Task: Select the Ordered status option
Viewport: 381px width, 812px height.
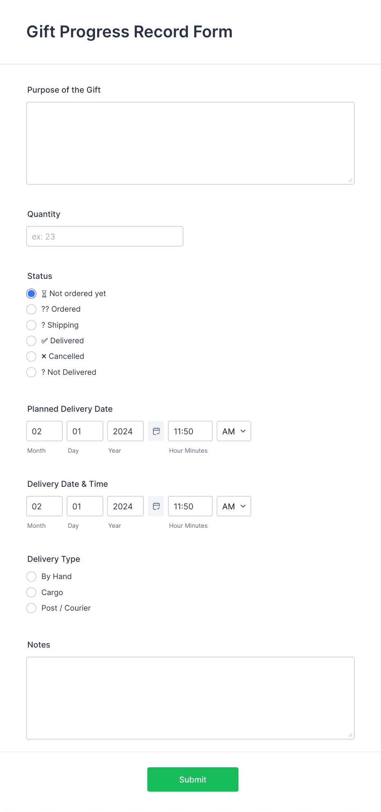Action: (31, 309)
